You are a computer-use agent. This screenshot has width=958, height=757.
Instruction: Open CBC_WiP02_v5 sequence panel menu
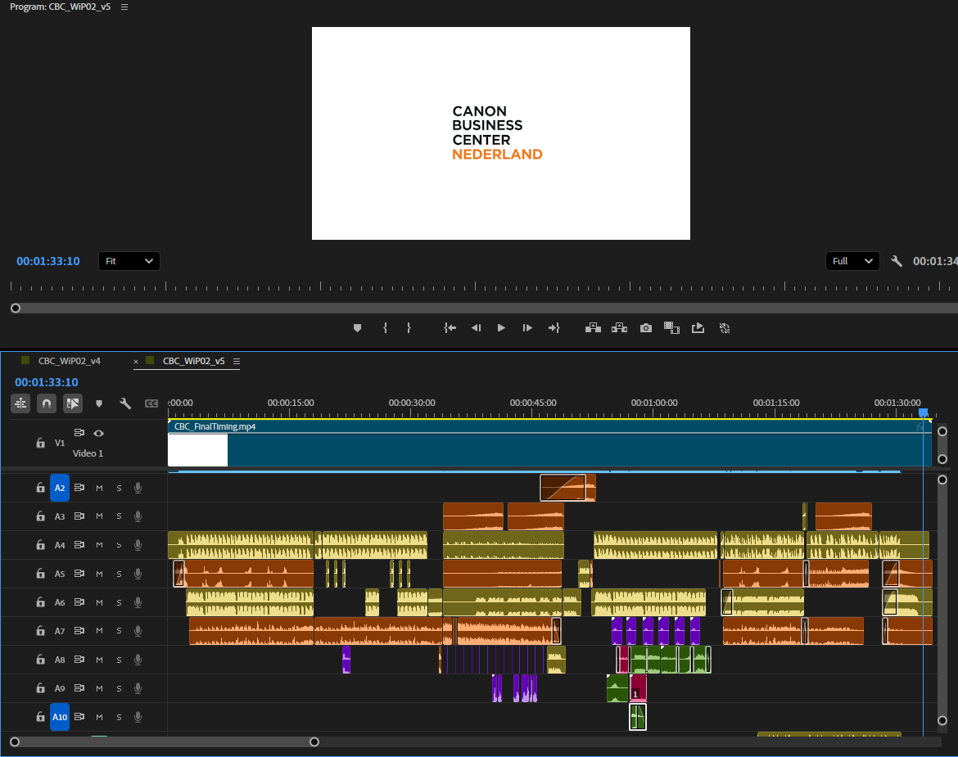click(237, 361)
